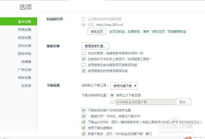
Task: Toggle 下载apk文件时提示安装到手机 checkbox
Action: pos(84,122)
